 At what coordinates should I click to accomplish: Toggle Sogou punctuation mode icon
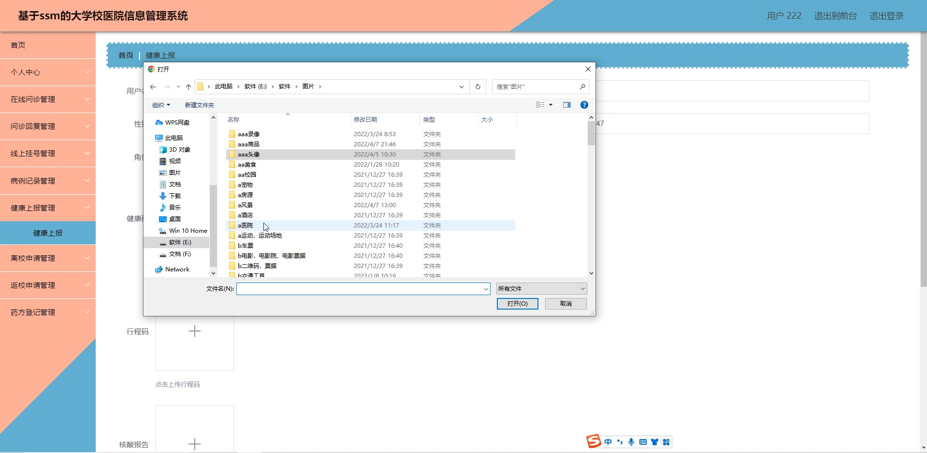coord(620,442)
